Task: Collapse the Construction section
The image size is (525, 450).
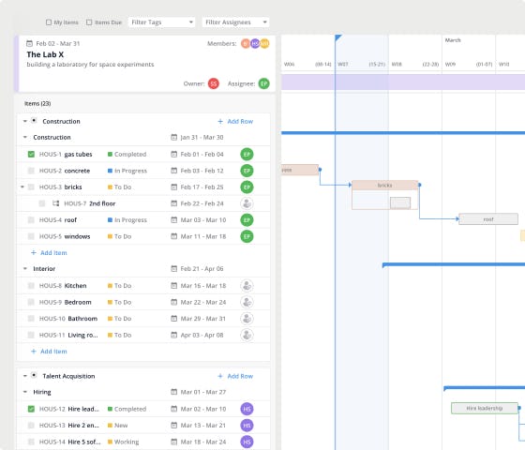Action: point(25,121)
